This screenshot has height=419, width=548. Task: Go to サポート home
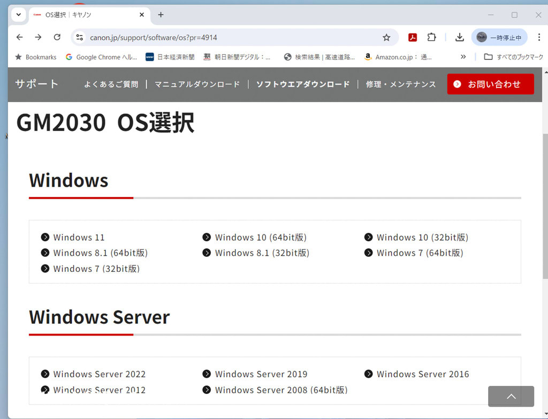37,84
